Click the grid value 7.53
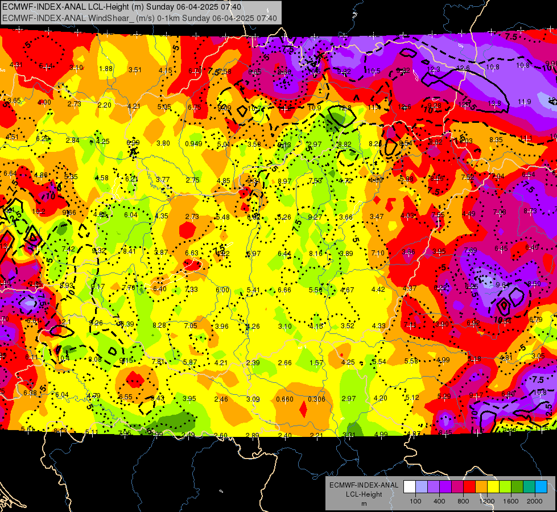 pyautogui.click(x=315, y=180)
